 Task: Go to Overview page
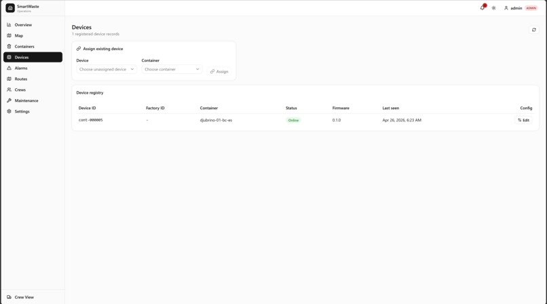[x=33, y=24]
